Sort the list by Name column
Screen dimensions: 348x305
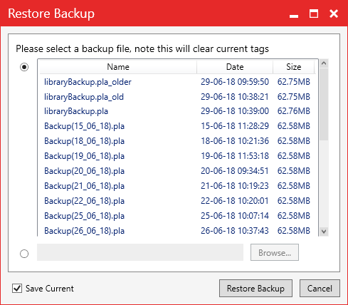118,67
